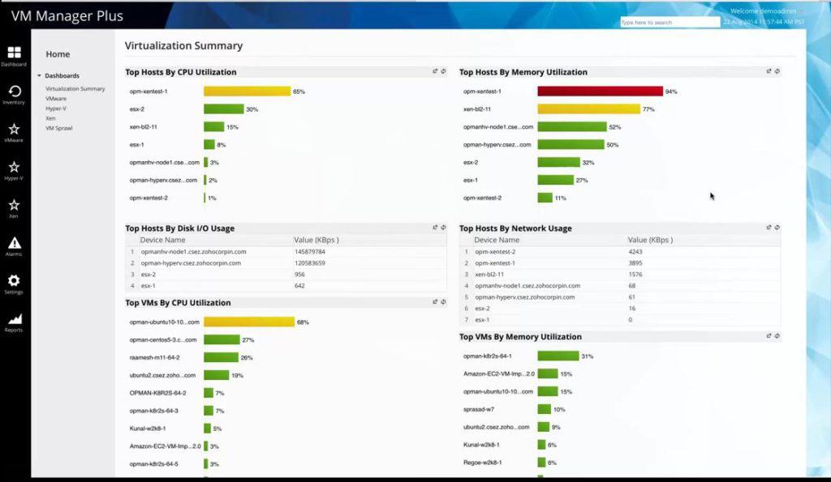This screenshot has width=831, height=482.
Task: Open the VM Sprawl dashboard link
Action: [58, 128]
